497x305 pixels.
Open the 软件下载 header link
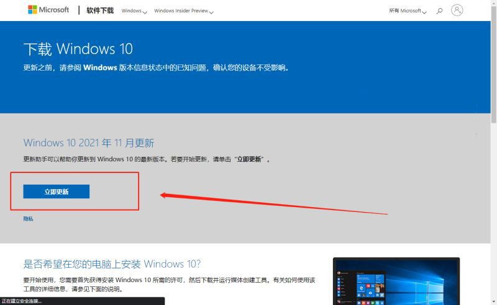coord(100,11)
